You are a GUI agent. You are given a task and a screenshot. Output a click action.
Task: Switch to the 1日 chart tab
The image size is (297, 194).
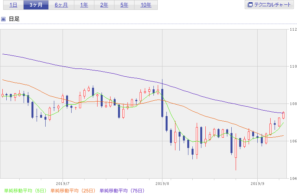tap(13, 5)
